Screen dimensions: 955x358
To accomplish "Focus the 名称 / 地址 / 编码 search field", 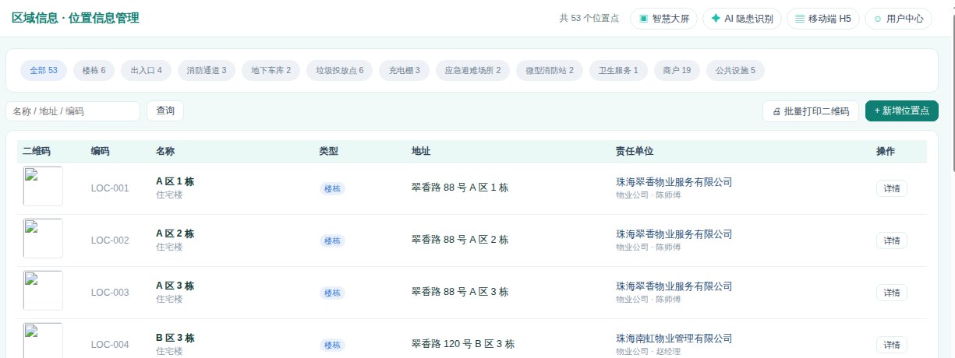I will point(73,111).
